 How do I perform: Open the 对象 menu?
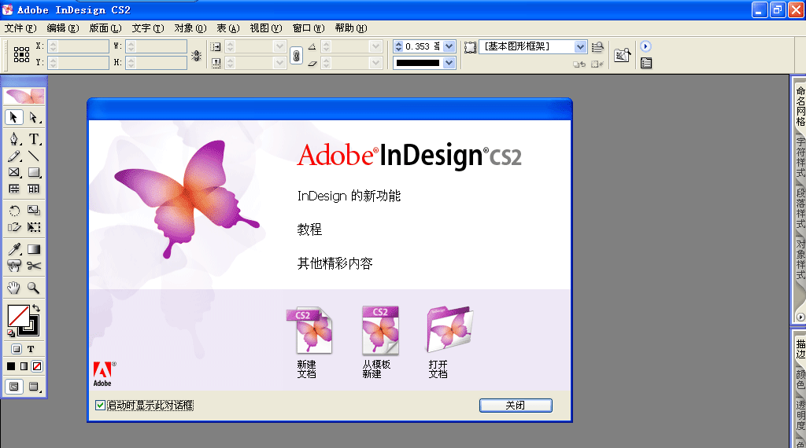(190, 28)
